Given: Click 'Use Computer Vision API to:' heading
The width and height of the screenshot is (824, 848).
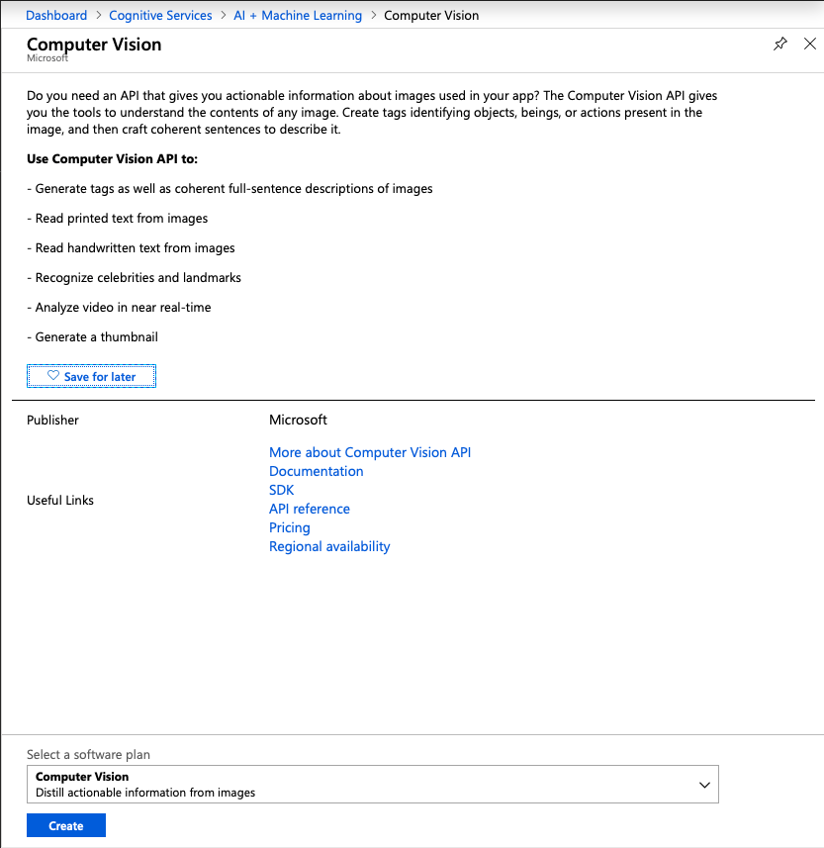Looking at the screenshot, I should (x=113, y=159).
